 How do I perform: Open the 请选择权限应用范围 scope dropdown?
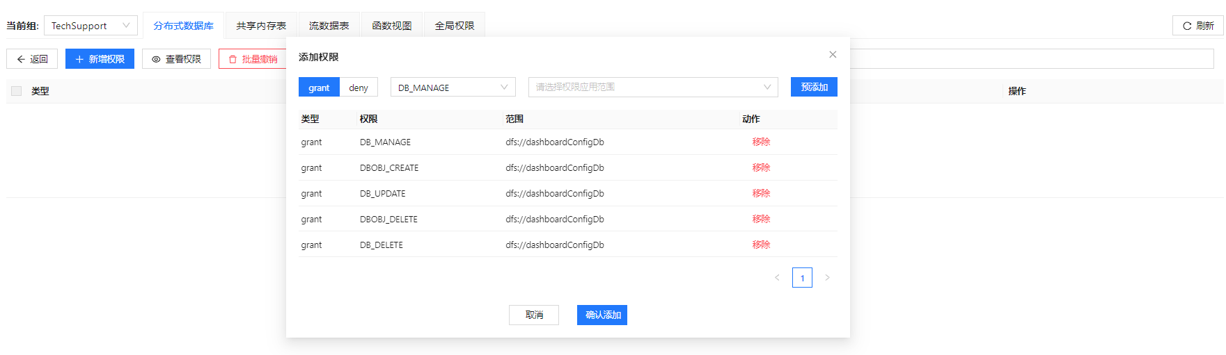coord(652,88)
